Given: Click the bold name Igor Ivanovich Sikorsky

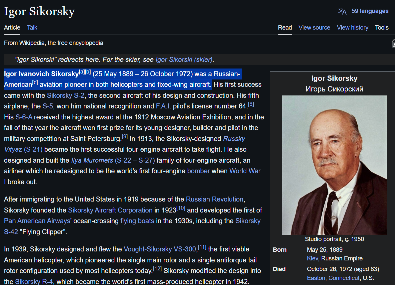Looking at the screenshot, I should (41, 74).
